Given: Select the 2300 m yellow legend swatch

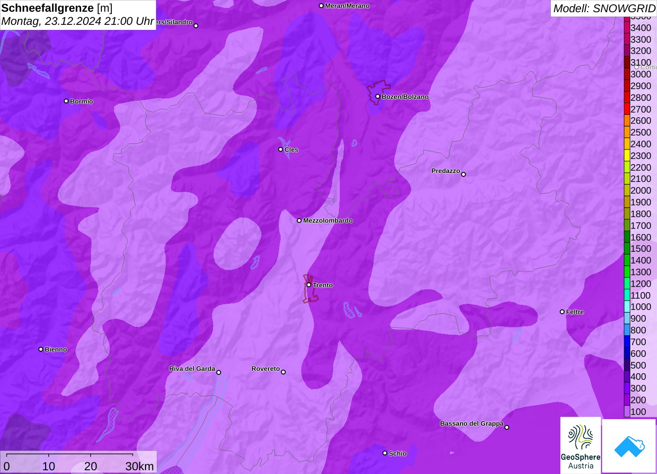Looking at the screenshot, I should [x=627, y=156].
